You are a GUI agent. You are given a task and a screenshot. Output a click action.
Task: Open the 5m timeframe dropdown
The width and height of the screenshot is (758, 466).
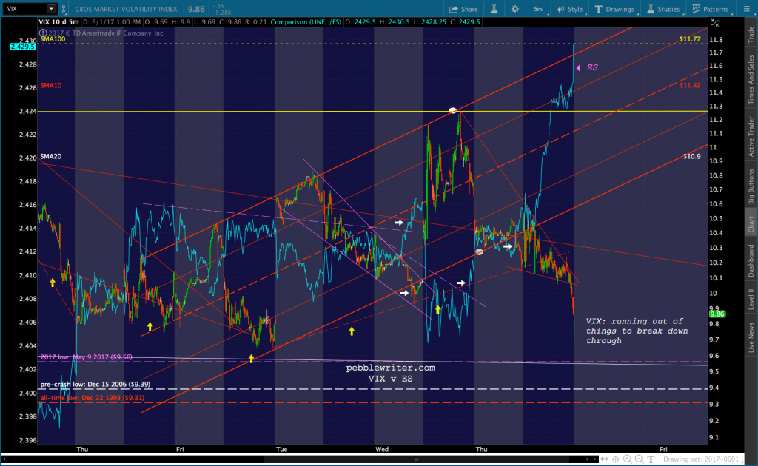(539, 9)
